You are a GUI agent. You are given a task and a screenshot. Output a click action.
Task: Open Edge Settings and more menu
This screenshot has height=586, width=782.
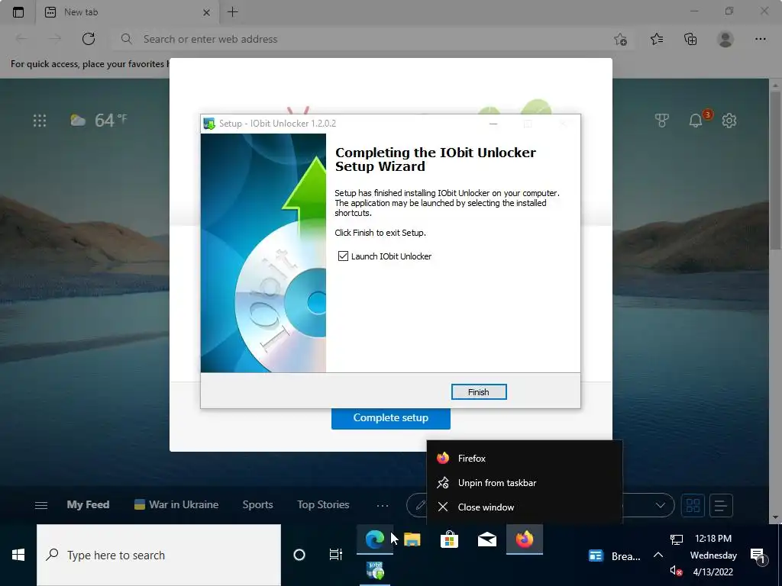[760, 39]
